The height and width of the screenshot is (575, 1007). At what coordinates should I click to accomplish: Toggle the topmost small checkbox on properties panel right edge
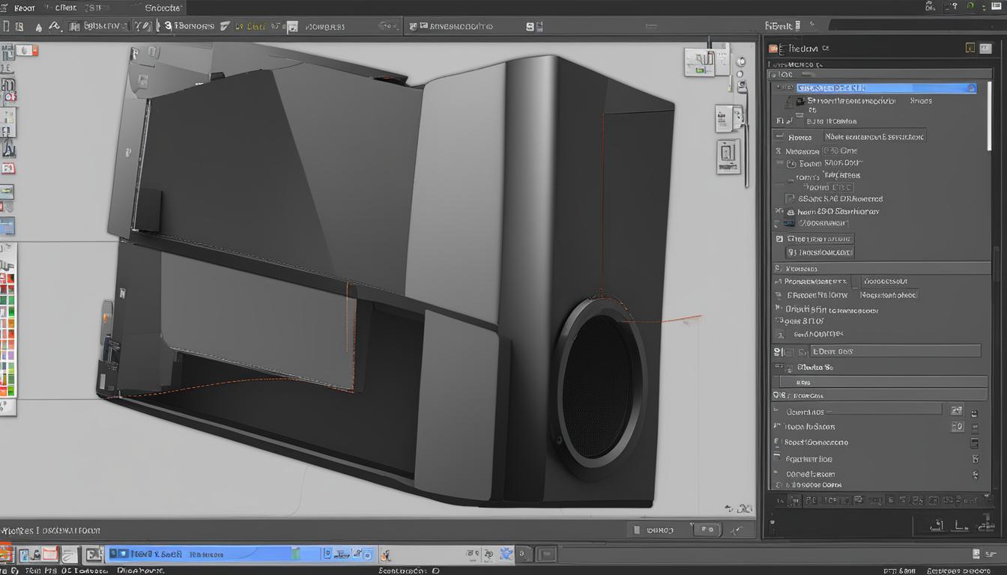coord(975,413)
